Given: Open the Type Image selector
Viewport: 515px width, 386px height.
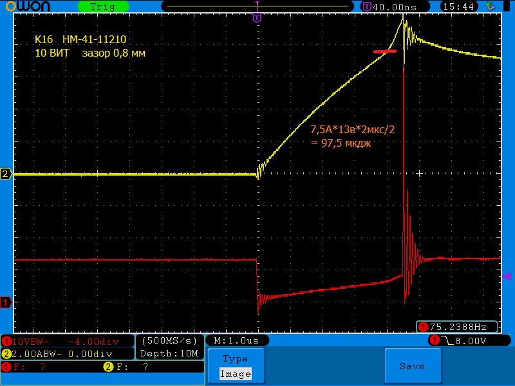Looking at the screenshot, I should (x=235, y=367).
